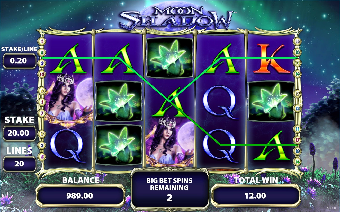Select payline marker number 19

[x=298, y=74]
